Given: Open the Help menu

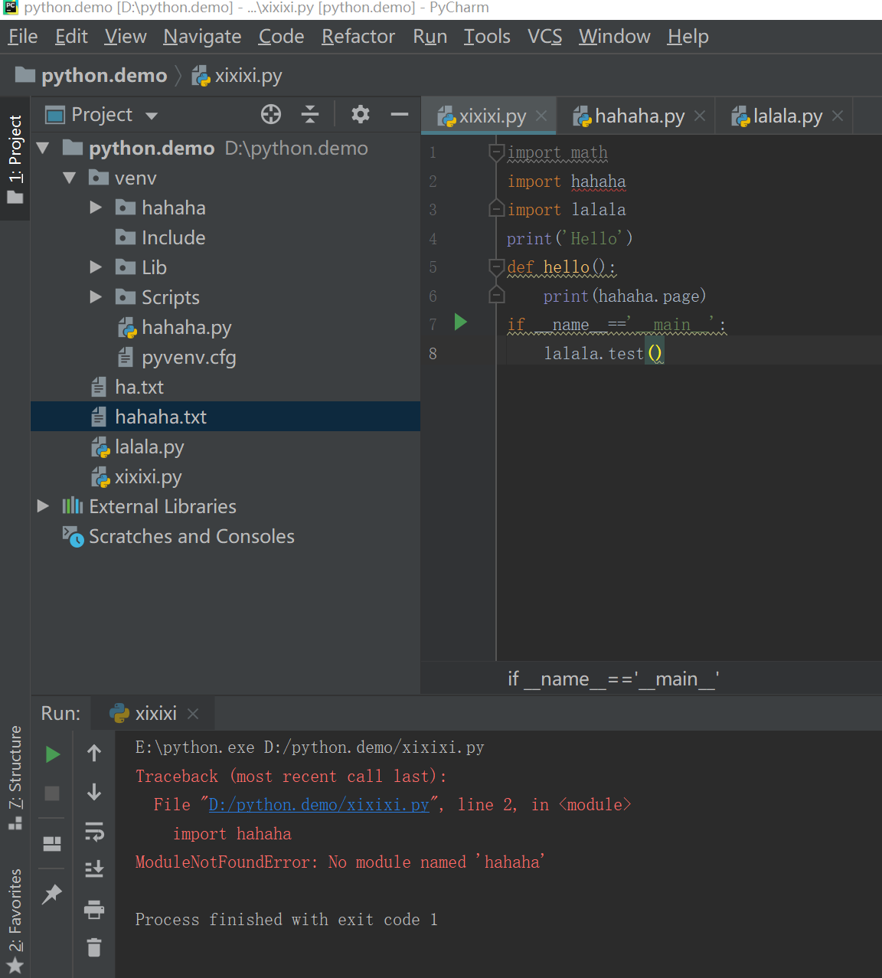Looking at the screenshot, I should pos(688,37).
